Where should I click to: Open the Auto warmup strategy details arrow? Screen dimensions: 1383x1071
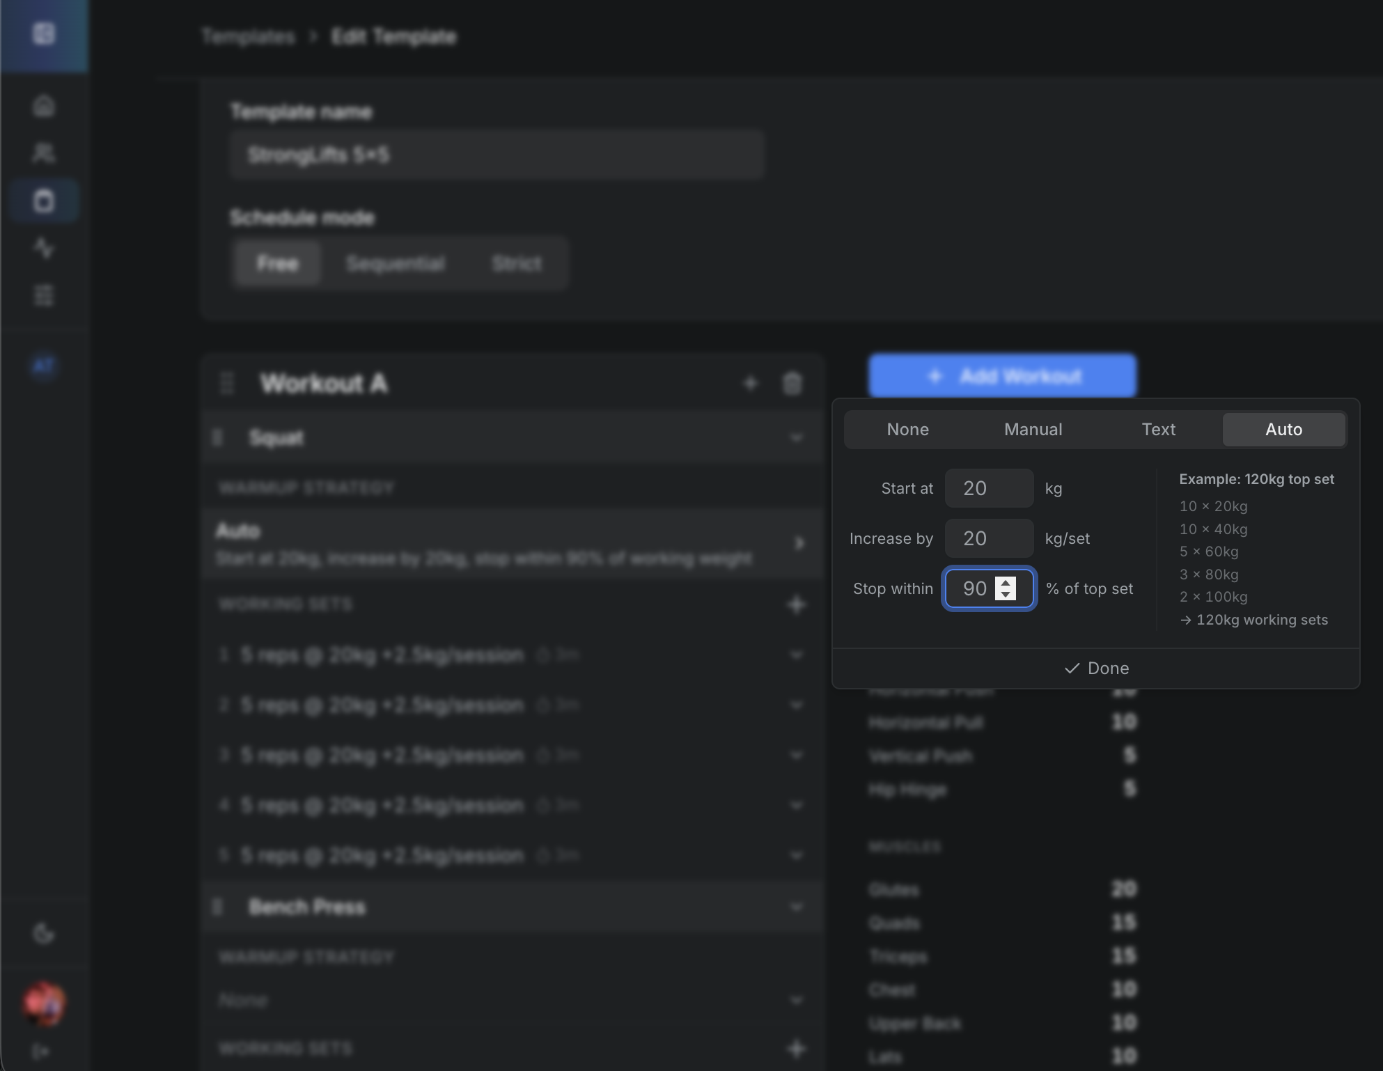[x=799, y=544]
